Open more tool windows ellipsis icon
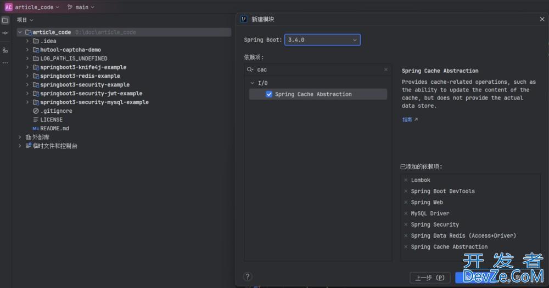The image size is (549, 288). click(5, 63)
